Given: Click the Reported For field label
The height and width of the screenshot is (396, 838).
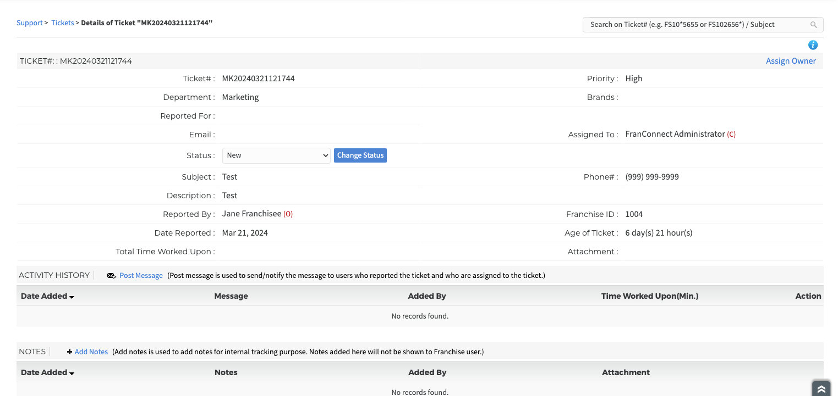Looking at the screenshot, I should point(188,116).
